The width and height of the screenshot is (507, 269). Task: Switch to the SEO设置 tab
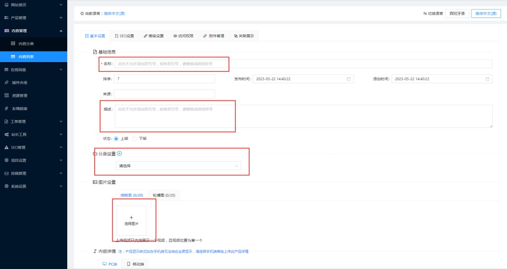tap(124, 36)
